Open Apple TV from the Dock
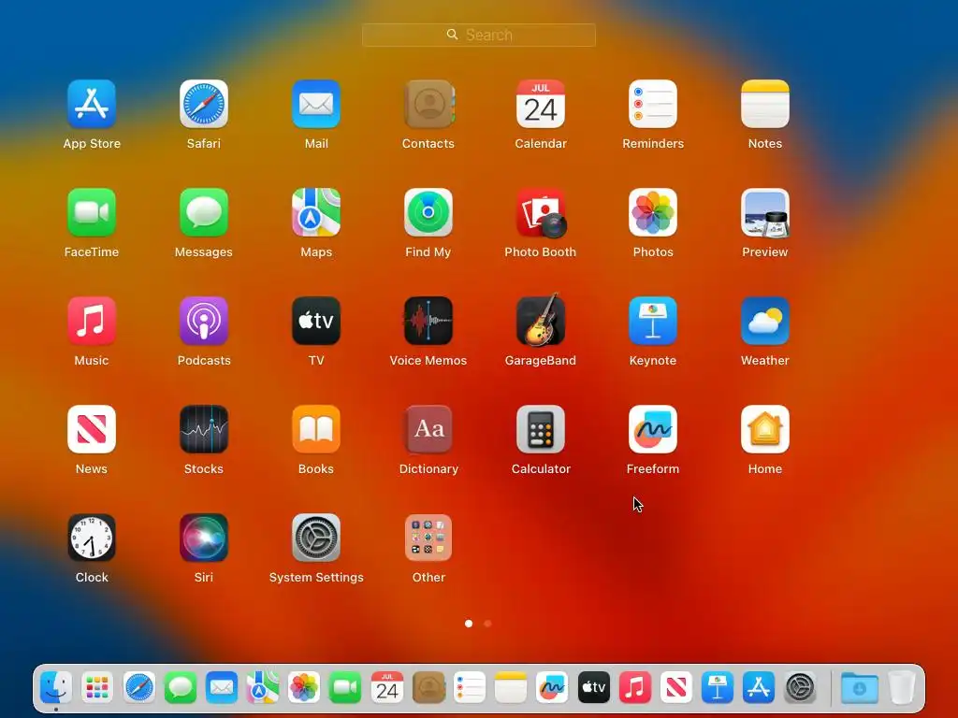Screen dimensions: 958x718 pos(593,688)
